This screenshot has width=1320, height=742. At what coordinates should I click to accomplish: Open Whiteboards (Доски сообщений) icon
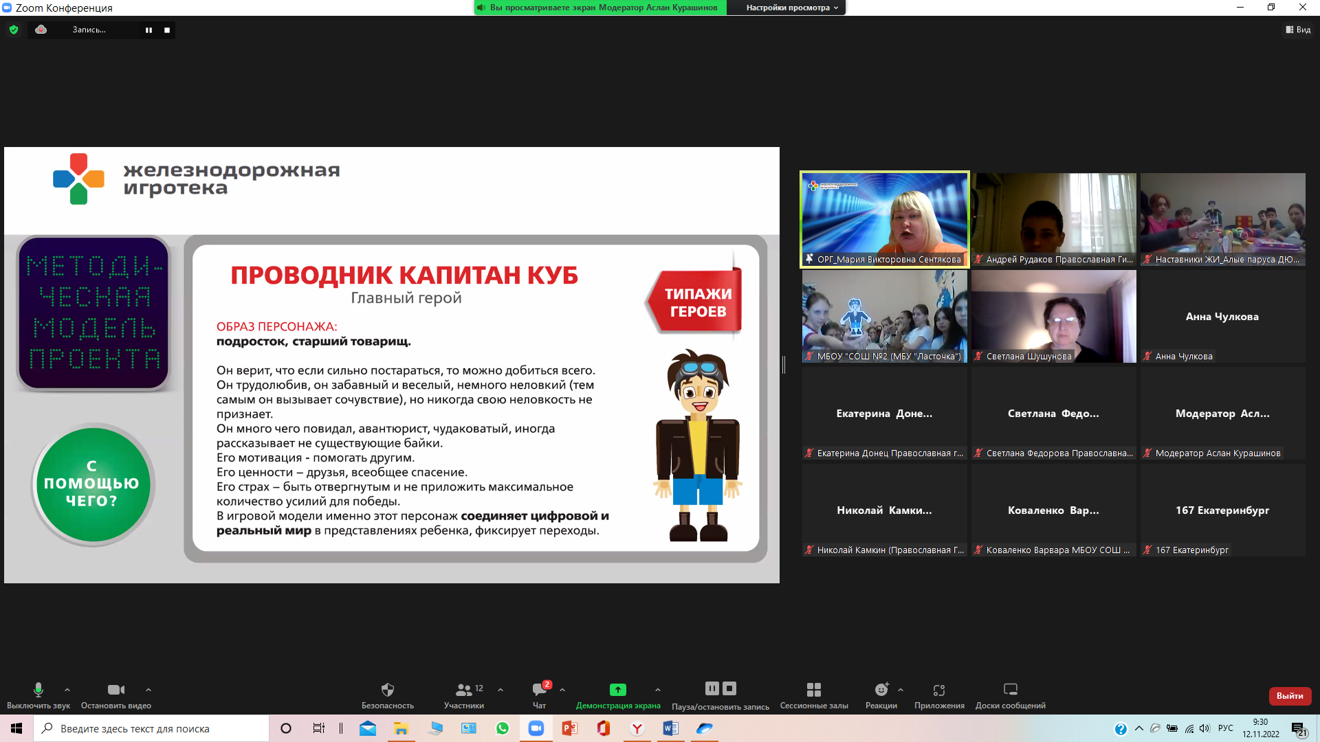1010,690
